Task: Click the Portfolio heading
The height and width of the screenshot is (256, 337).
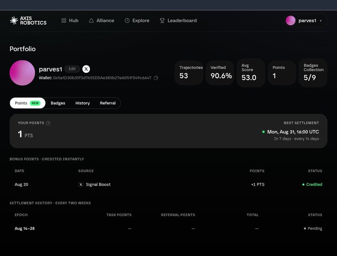Action: pos(23,49)
